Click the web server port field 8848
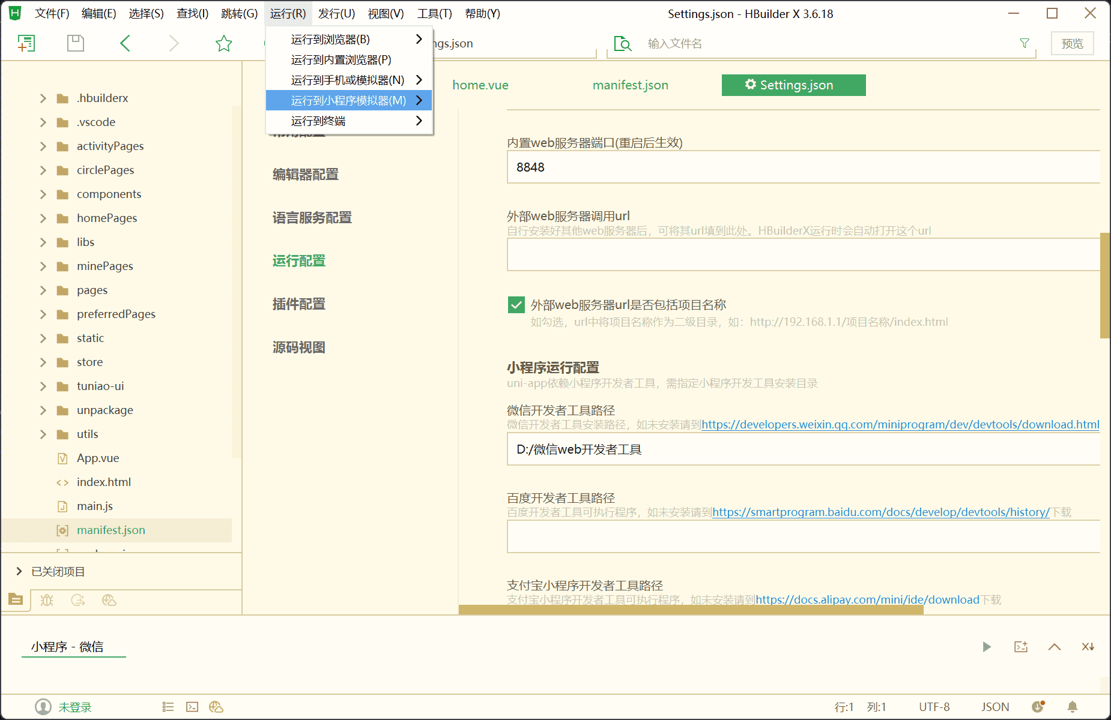This screenshot has height=720, width=1111. pos(804,167)
